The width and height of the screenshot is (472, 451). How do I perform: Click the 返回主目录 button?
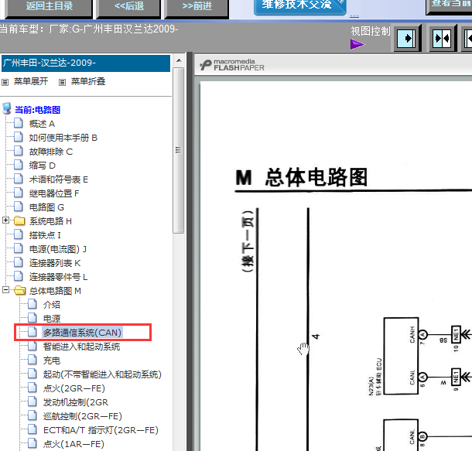click(49, 8)
